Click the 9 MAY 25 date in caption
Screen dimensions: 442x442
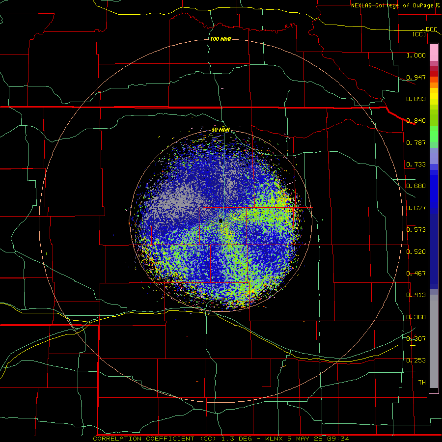coord(305,439)
